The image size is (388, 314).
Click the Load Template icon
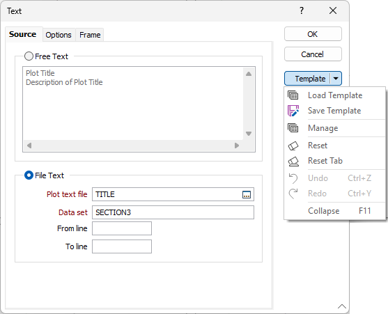(293, 95)
